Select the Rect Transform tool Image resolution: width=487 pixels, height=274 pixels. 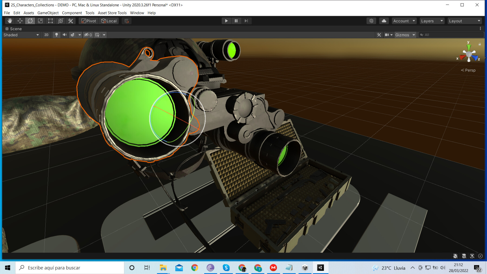pyautogui.click(x=50, y=21)
